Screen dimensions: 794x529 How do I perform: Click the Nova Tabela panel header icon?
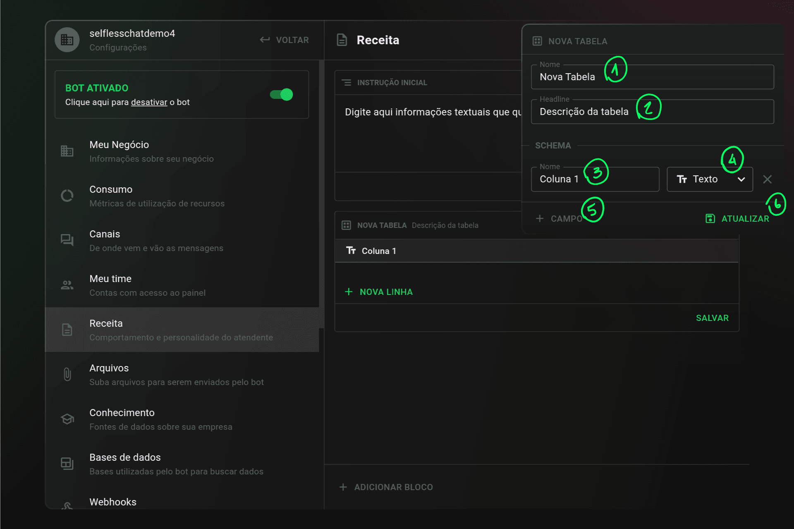click(x=537, y=41)
